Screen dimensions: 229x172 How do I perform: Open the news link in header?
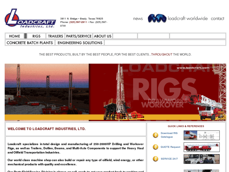click(x=138, y=19)
